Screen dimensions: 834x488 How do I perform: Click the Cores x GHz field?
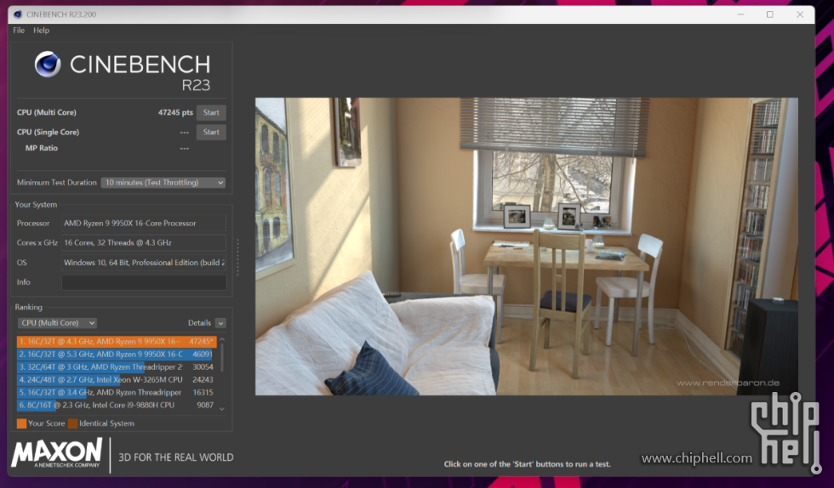point(144,242)
